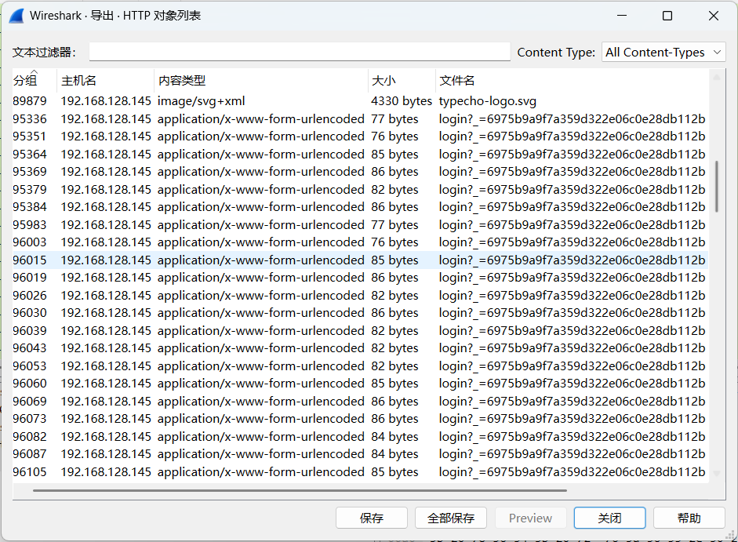
Task: Select the row for packet 96019
Action: (x=360, y=278)
